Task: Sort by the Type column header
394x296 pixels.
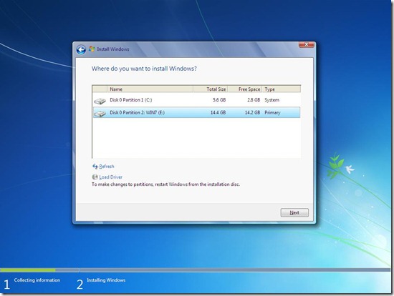Action: tap(282, 89)
